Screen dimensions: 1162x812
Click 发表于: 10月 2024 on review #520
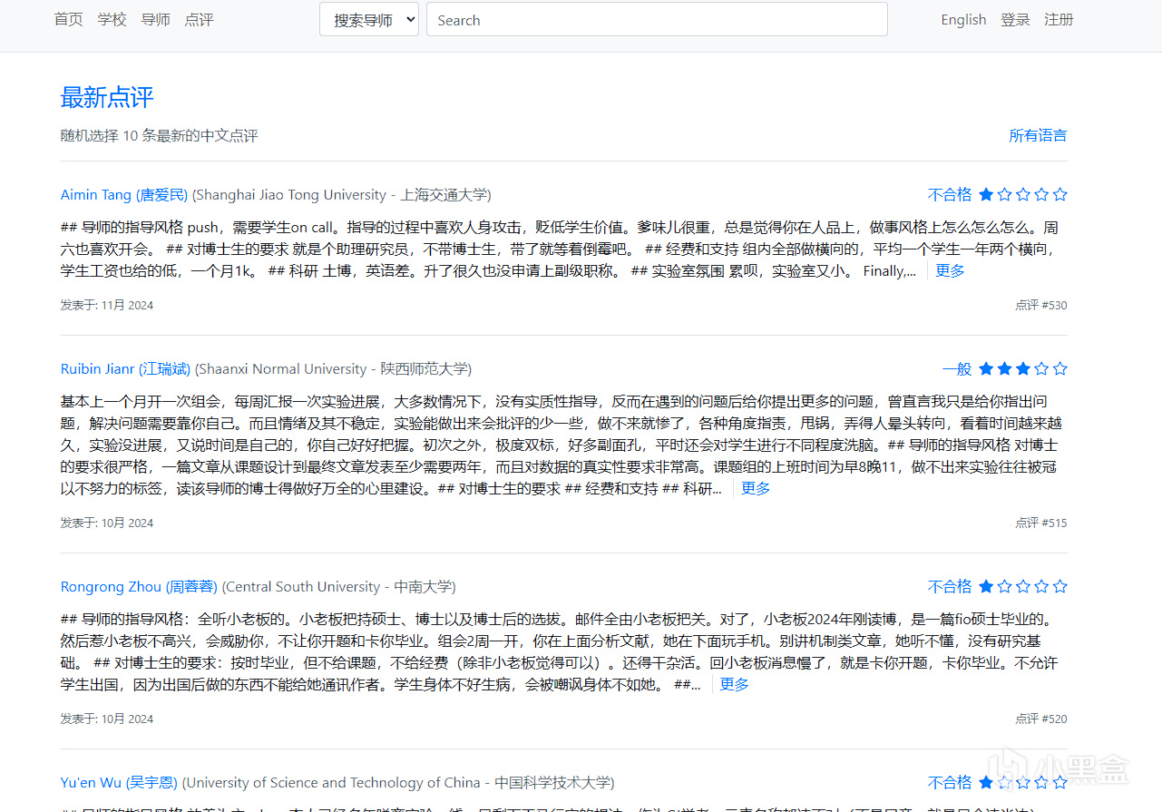(x=107, y=719)
